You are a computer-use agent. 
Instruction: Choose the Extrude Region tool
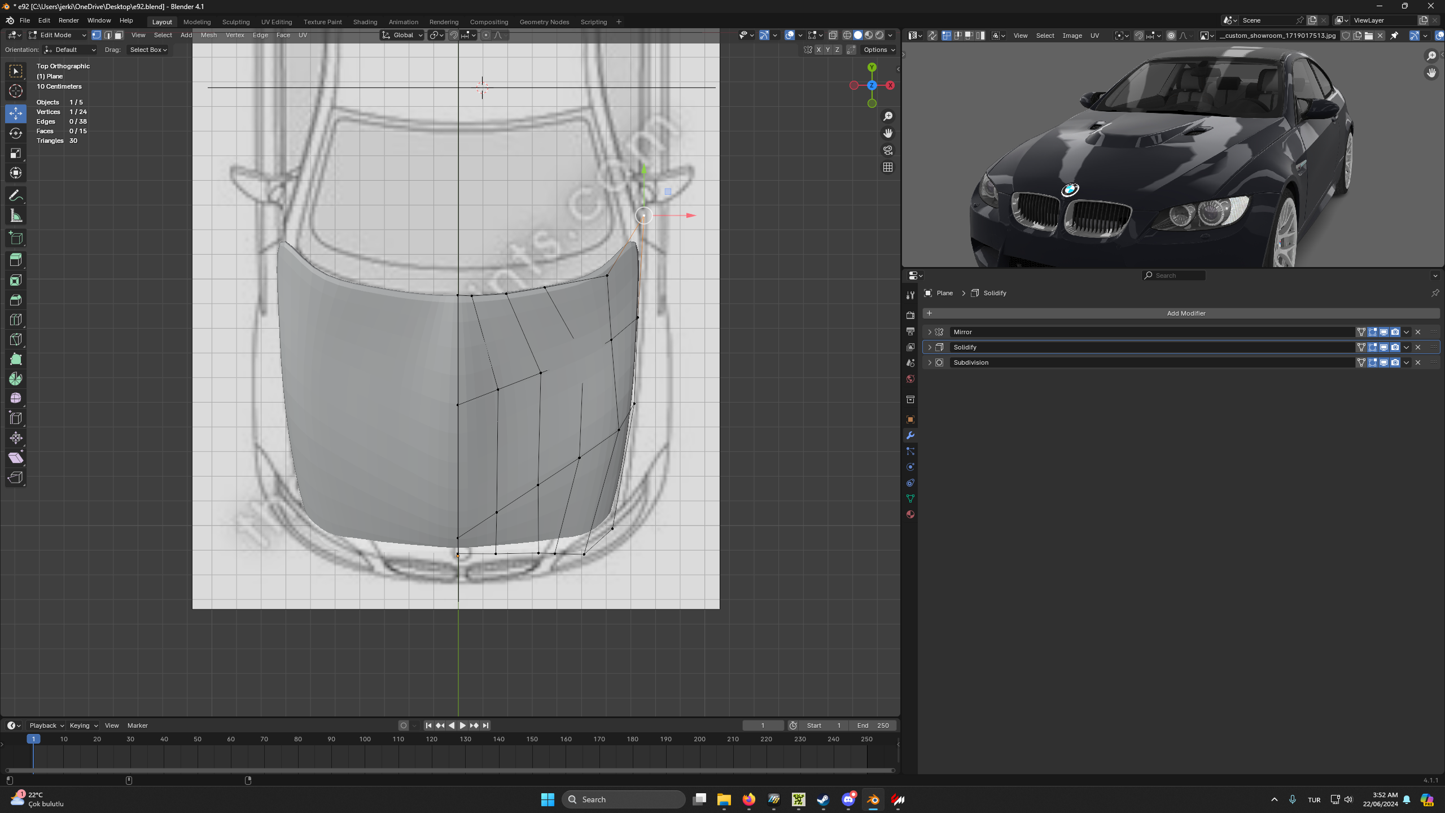(16, 260)
